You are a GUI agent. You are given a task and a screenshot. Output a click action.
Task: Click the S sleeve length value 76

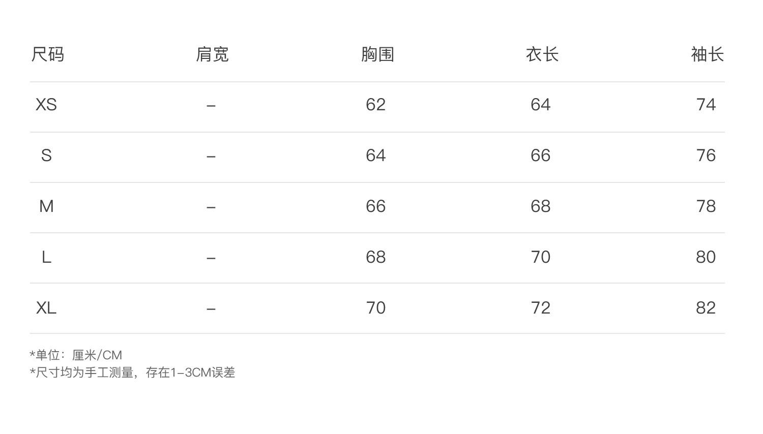click(706, 156)
